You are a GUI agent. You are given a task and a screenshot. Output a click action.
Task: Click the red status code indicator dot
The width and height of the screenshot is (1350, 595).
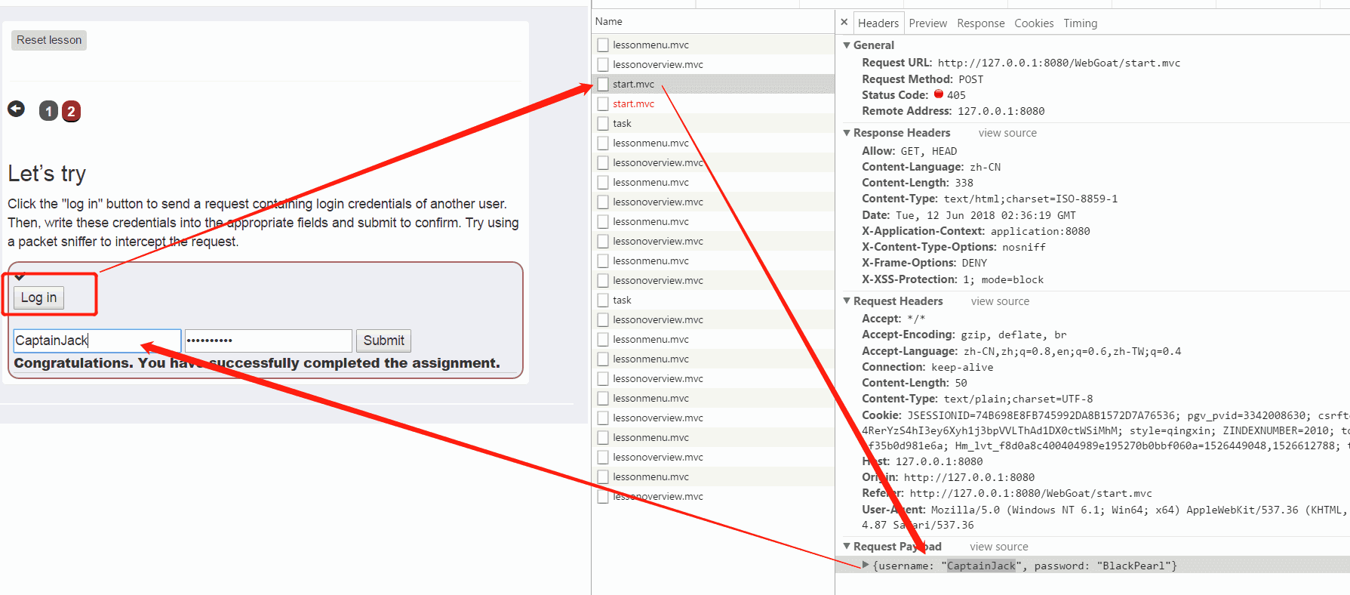click(x=939, y=94)
